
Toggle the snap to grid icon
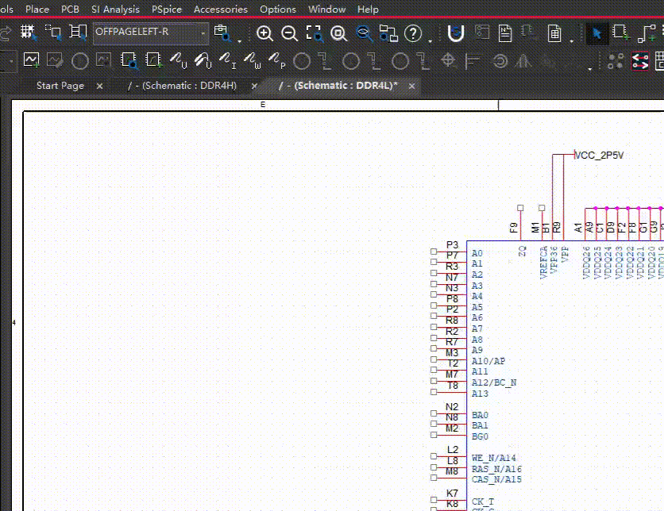tap(28, 33)
